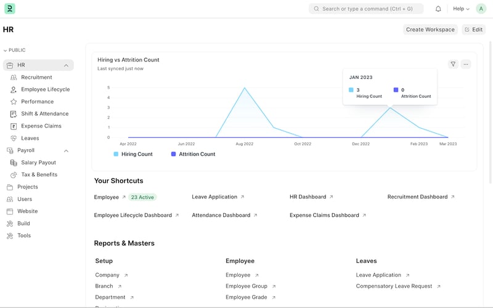Click the Aug 2022 chart peak
493x308 pixels.
pos(245,87)
